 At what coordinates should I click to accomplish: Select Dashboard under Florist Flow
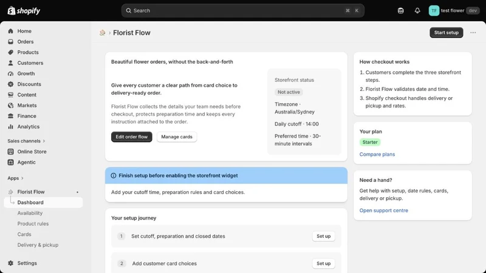[43, 203]
